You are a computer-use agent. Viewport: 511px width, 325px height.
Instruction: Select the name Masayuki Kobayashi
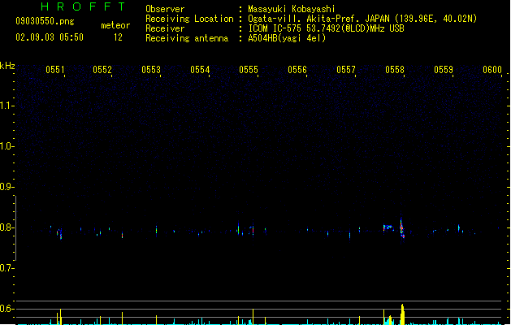coord(292,9)
